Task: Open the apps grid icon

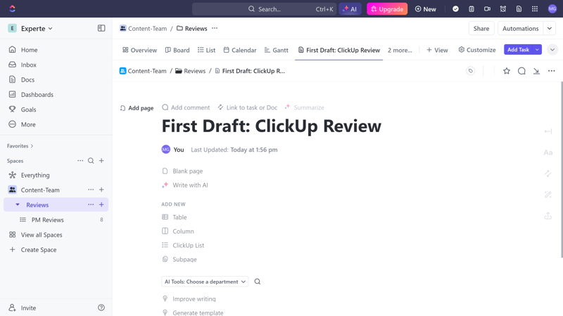Action: tap(535, 9)
